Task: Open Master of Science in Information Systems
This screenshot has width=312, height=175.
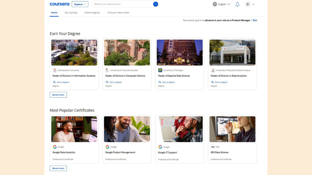Action: [74, 76]
